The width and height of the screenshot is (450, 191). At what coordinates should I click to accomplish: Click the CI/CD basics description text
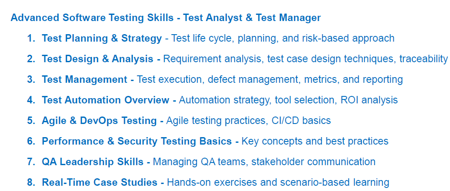[248, 120]
